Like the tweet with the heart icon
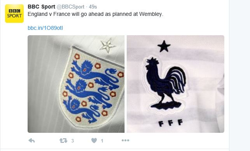This screenshot has height=151, width=250. tap(94, 141)
